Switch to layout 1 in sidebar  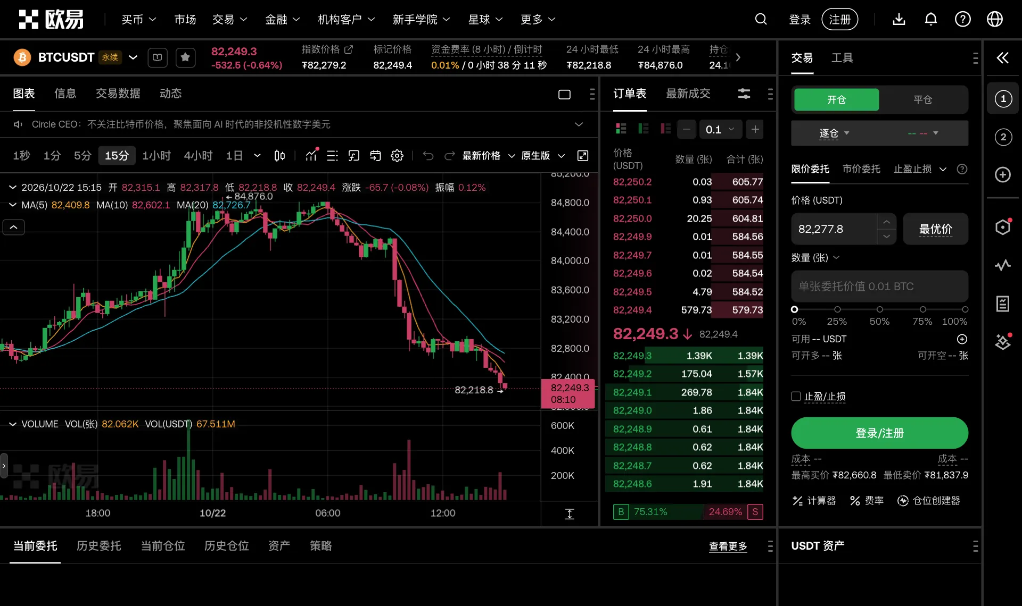[x=1003, y=99]
